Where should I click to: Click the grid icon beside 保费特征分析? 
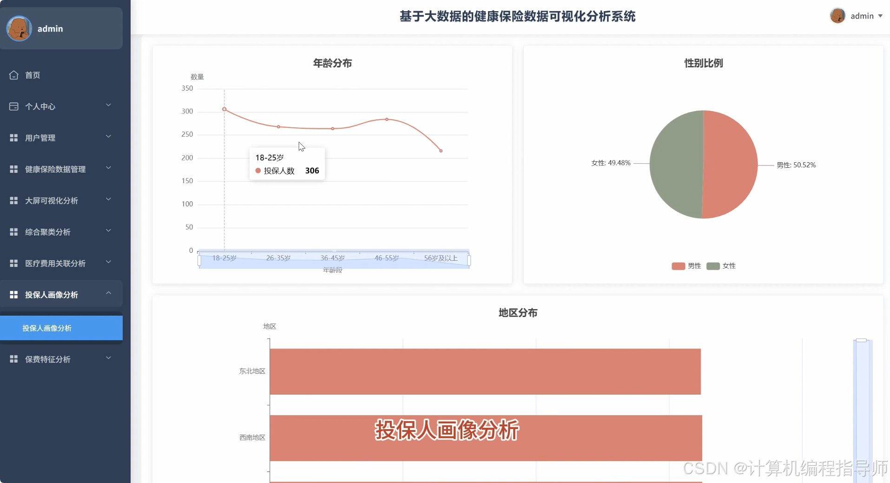(x=14, y=359)
